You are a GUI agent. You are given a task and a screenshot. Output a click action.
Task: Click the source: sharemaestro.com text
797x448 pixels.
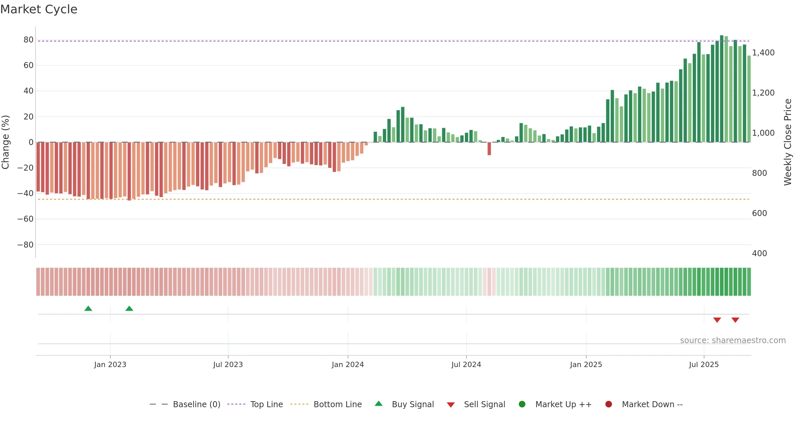coord(733,340)
